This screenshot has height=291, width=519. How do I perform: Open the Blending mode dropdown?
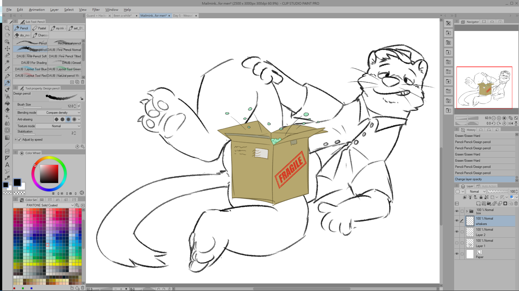coord(59,113)
